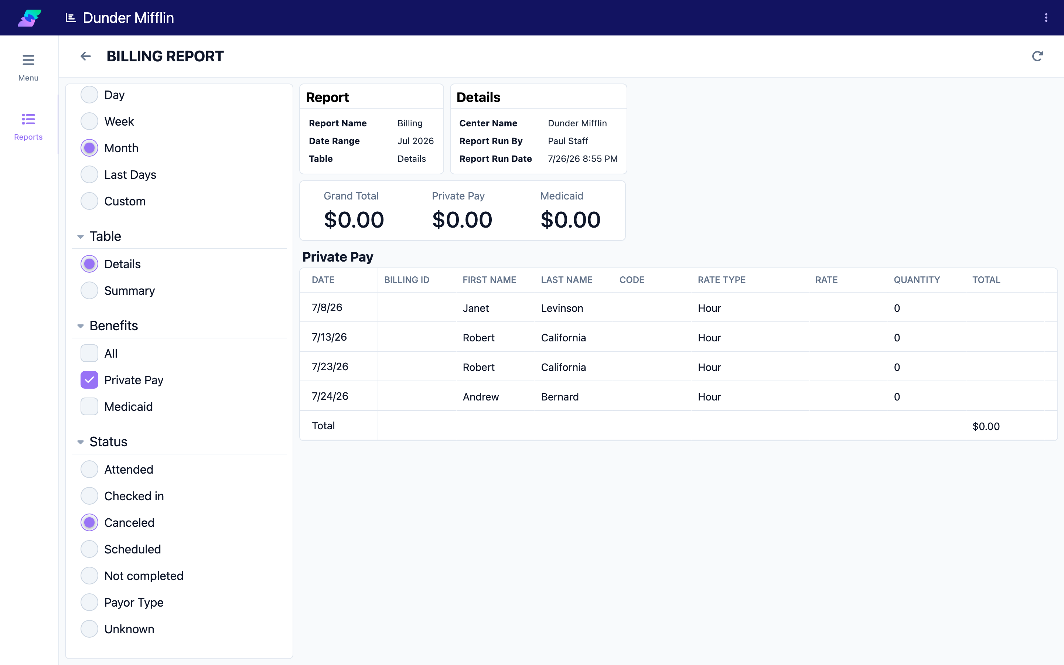Collapse the Table section
This screenshot has height=665, width=1064.
81,236
